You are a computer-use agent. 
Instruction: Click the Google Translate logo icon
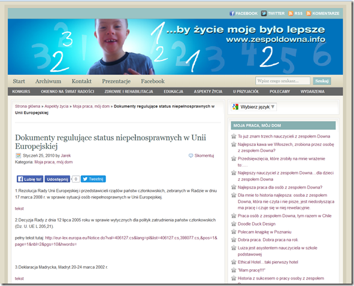point(235,107)
